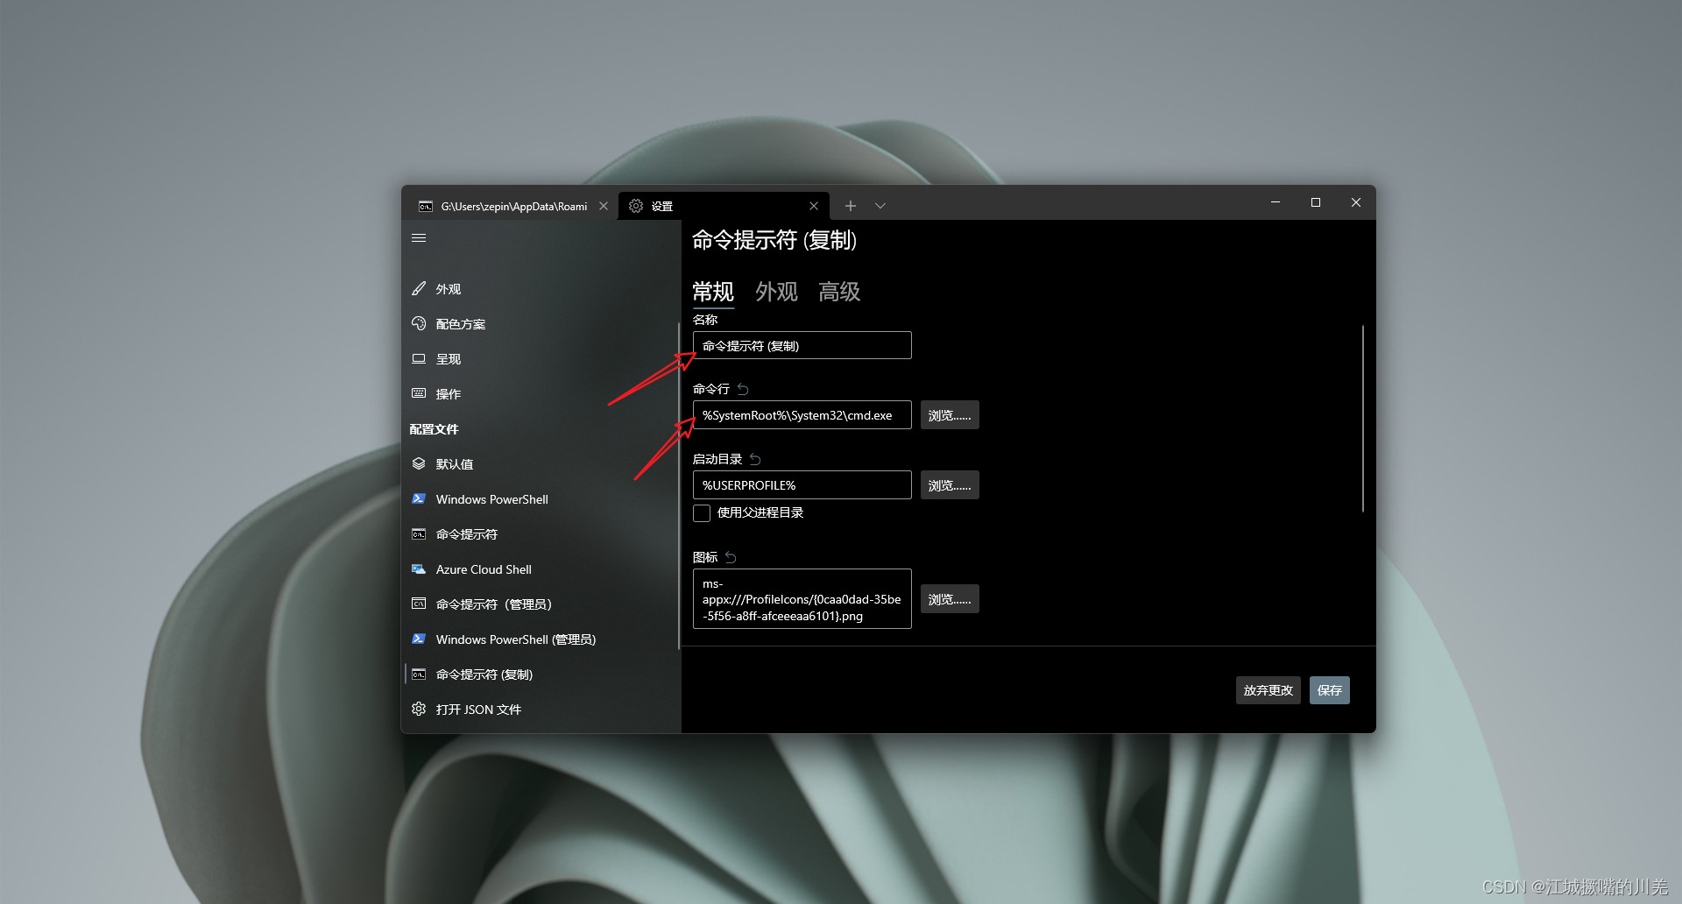Click the settings page vertical scrollbar
The height and width of the screenshot is (904, 1682).
coord(1363,419)
